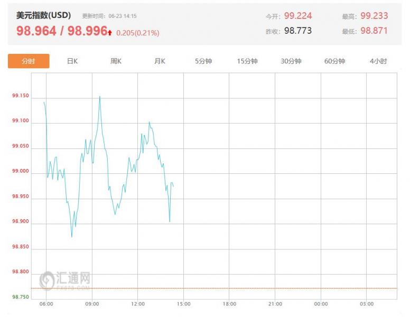Click the red up-arrow price indicator
The height and width of the screenshot is (317, 410).
pos(110,33)
